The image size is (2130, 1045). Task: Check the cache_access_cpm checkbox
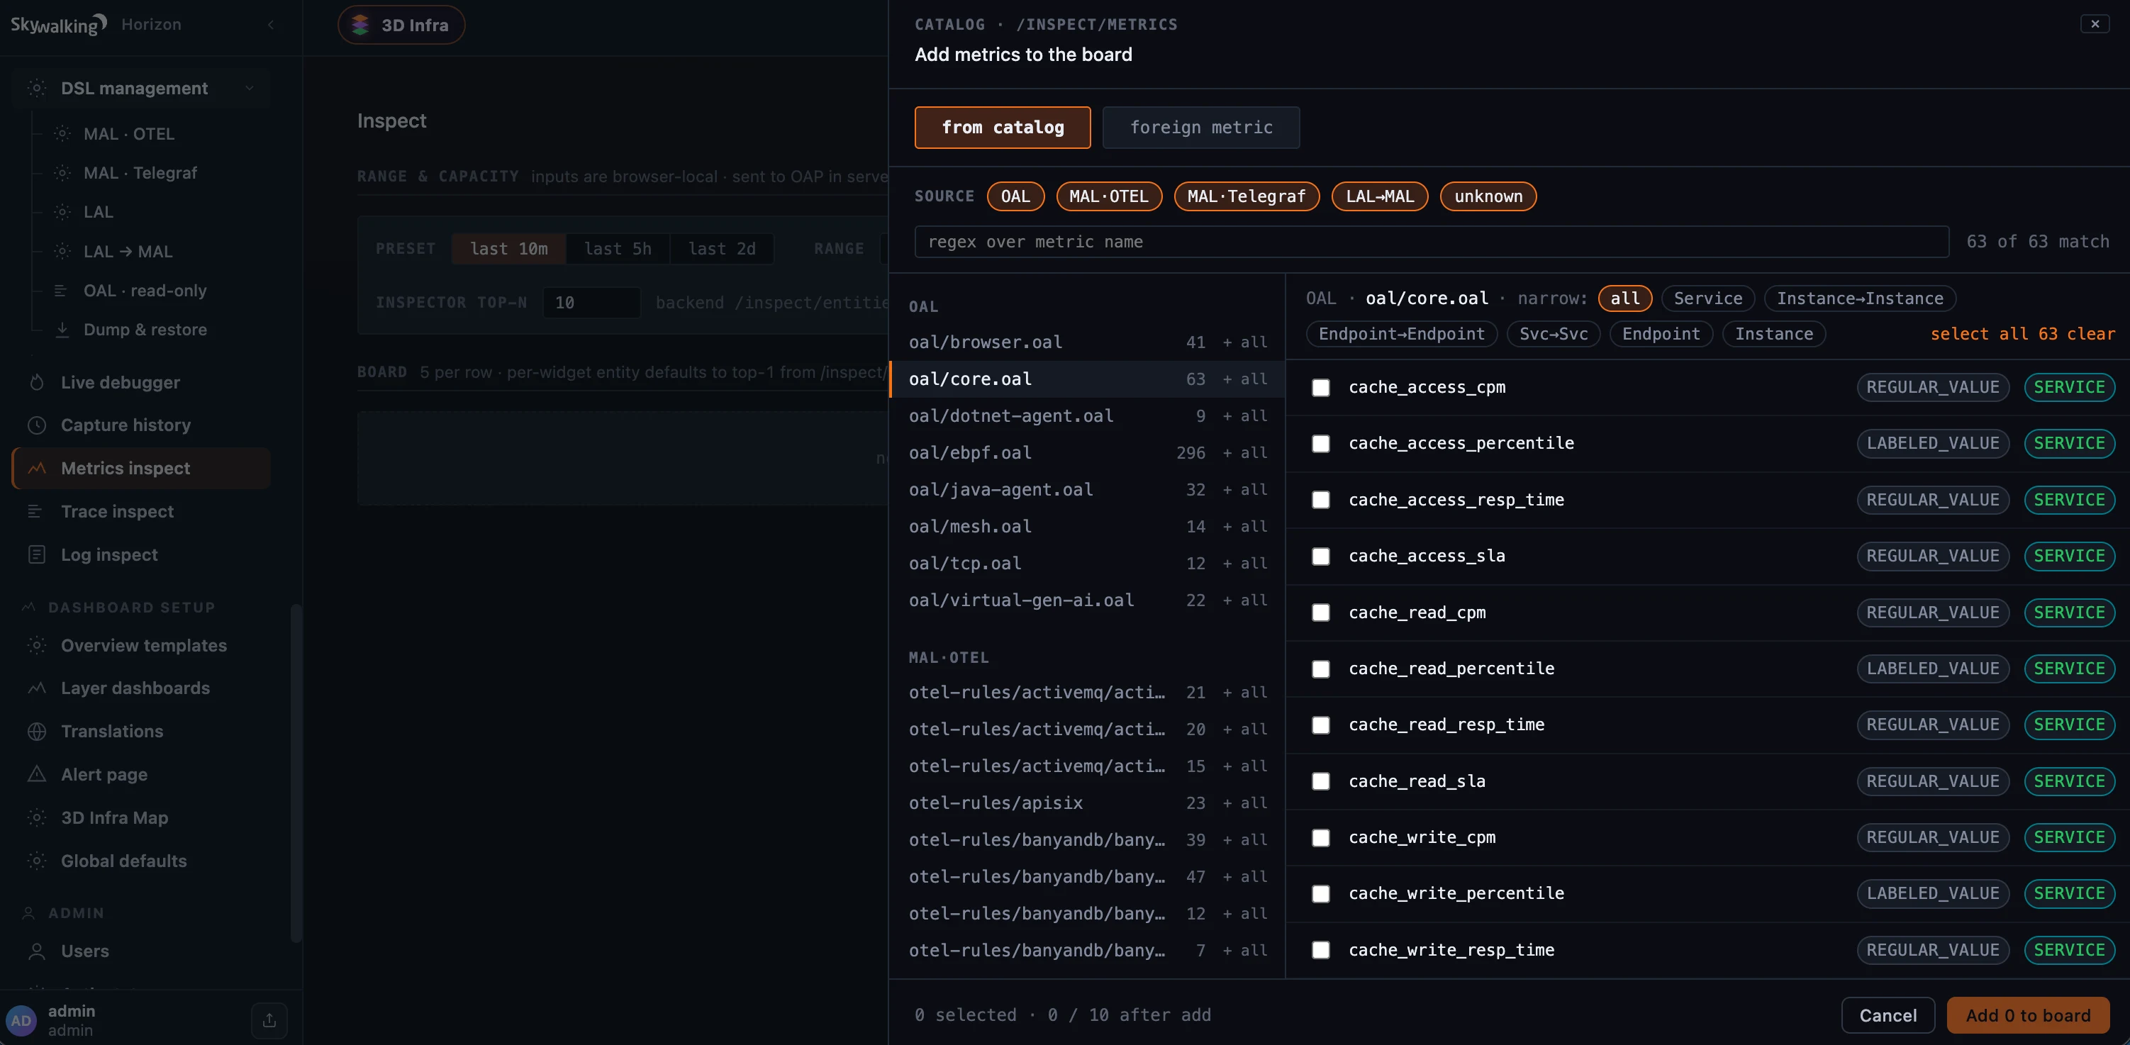coord(1320,387)
